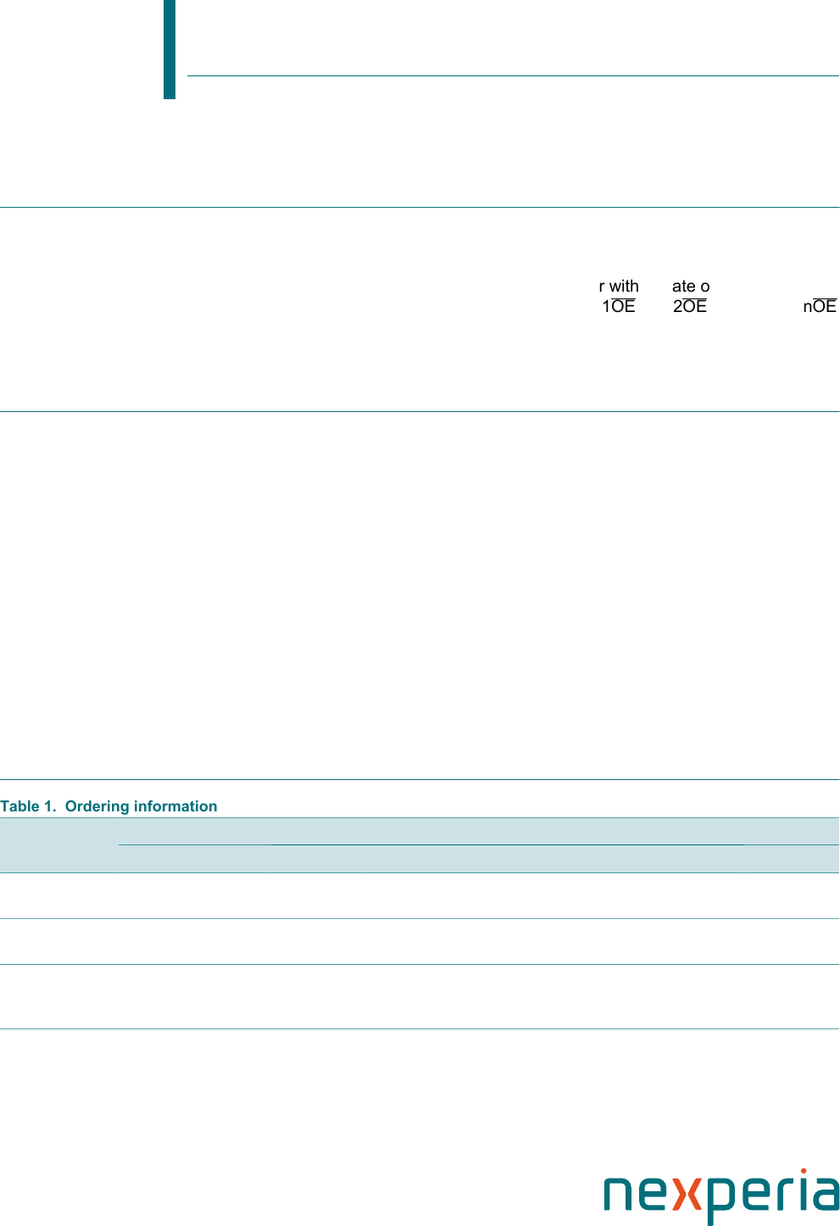Viewport: 840px width, 1226px height.
Task: Click the '1OE' text
Action: click(619, 307)
